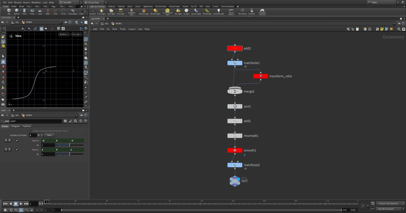This screenshot has width=406, height=213.
Task: Click the Clear button
Action: (49, 135)
